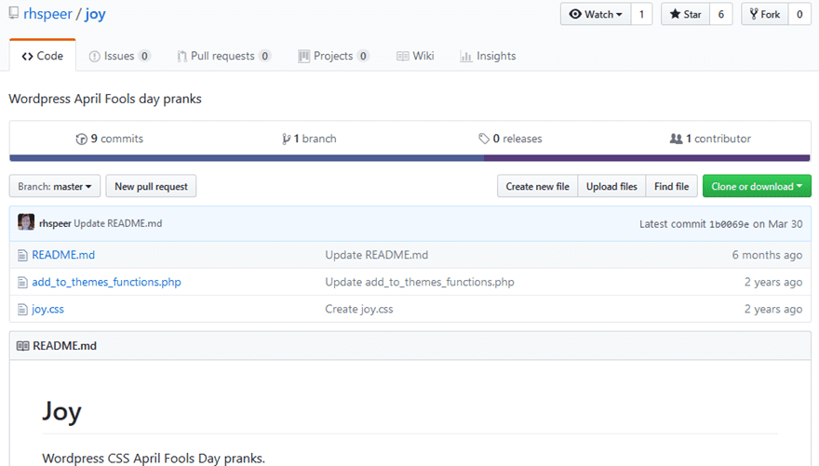
Task: Click the branch fork icon beside 1 branch
Action: 286,139
